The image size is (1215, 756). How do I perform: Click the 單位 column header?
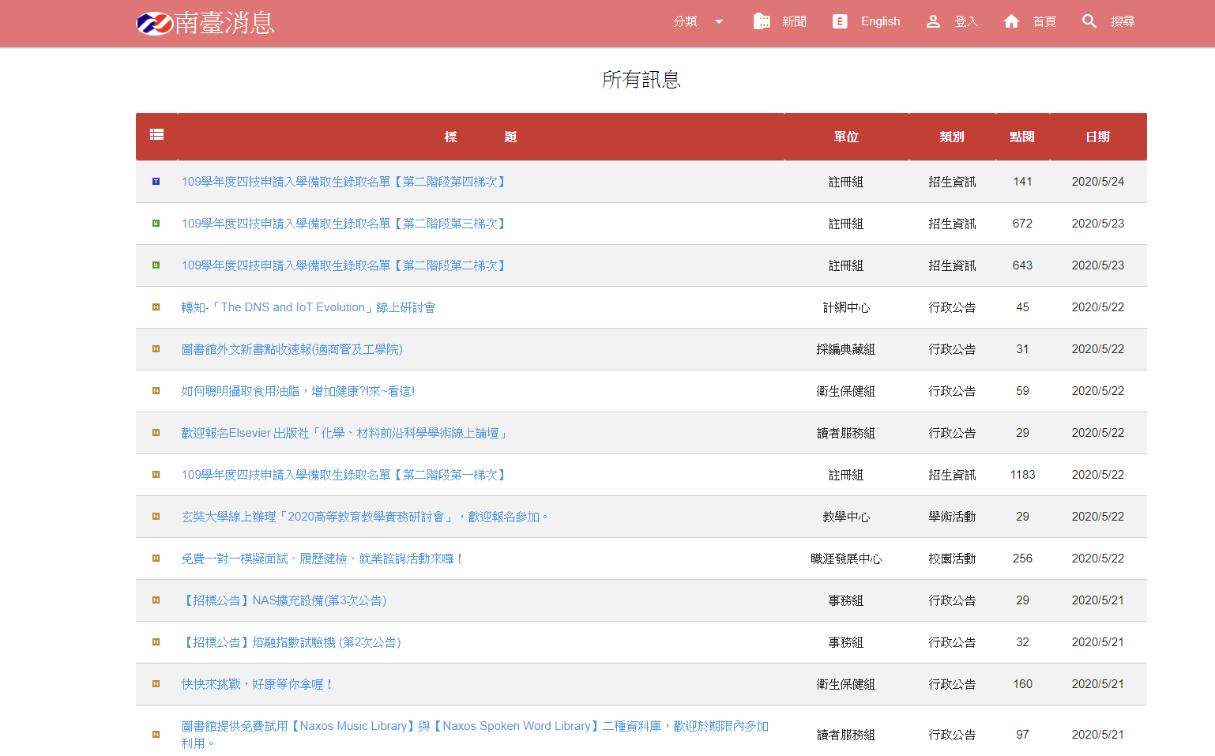click(x=846, y=137)
